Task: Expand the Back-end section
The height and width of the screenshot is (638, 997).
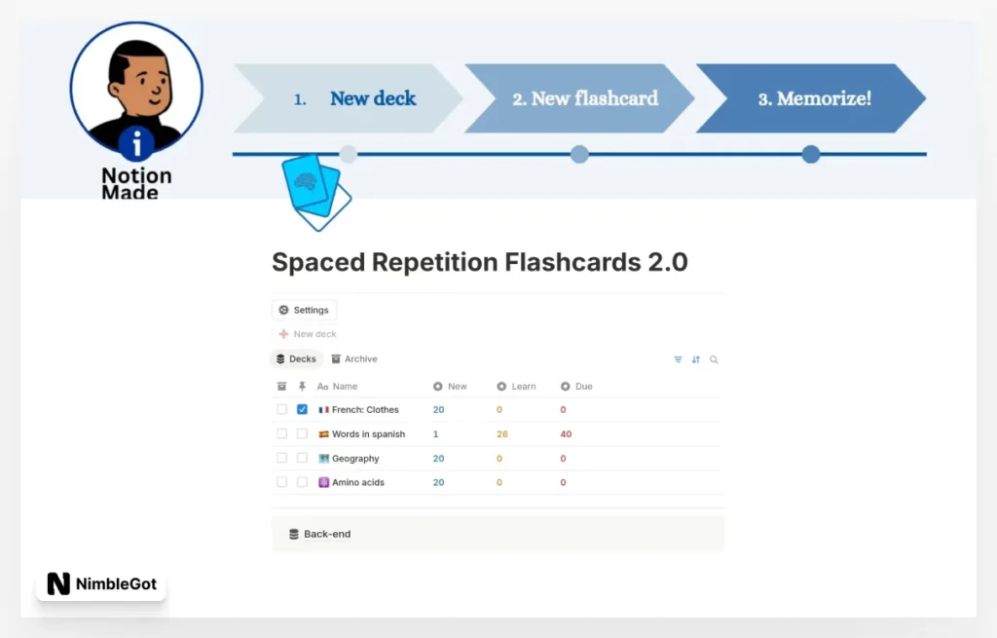Action: pos(326,534)
